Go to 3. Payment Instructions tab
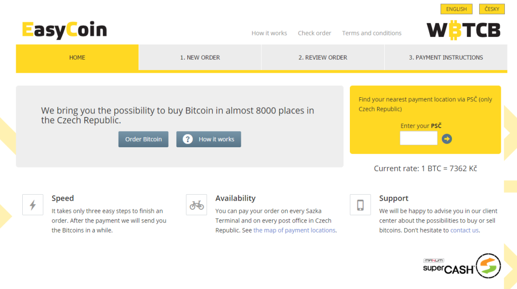The width and height of the screenshot is (517, 289). (x=446, y=57)
